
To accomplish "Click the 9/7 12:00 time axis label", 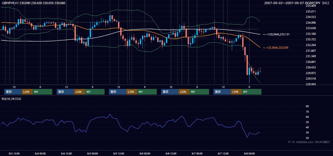I will 223,154.
